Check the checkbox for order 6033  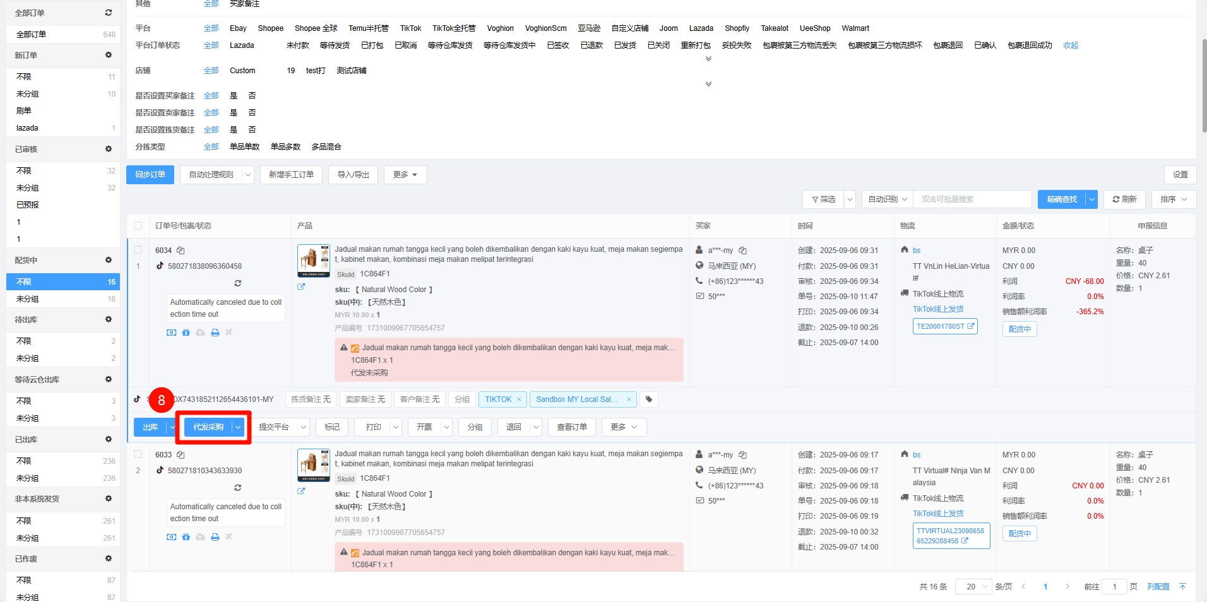138,454
